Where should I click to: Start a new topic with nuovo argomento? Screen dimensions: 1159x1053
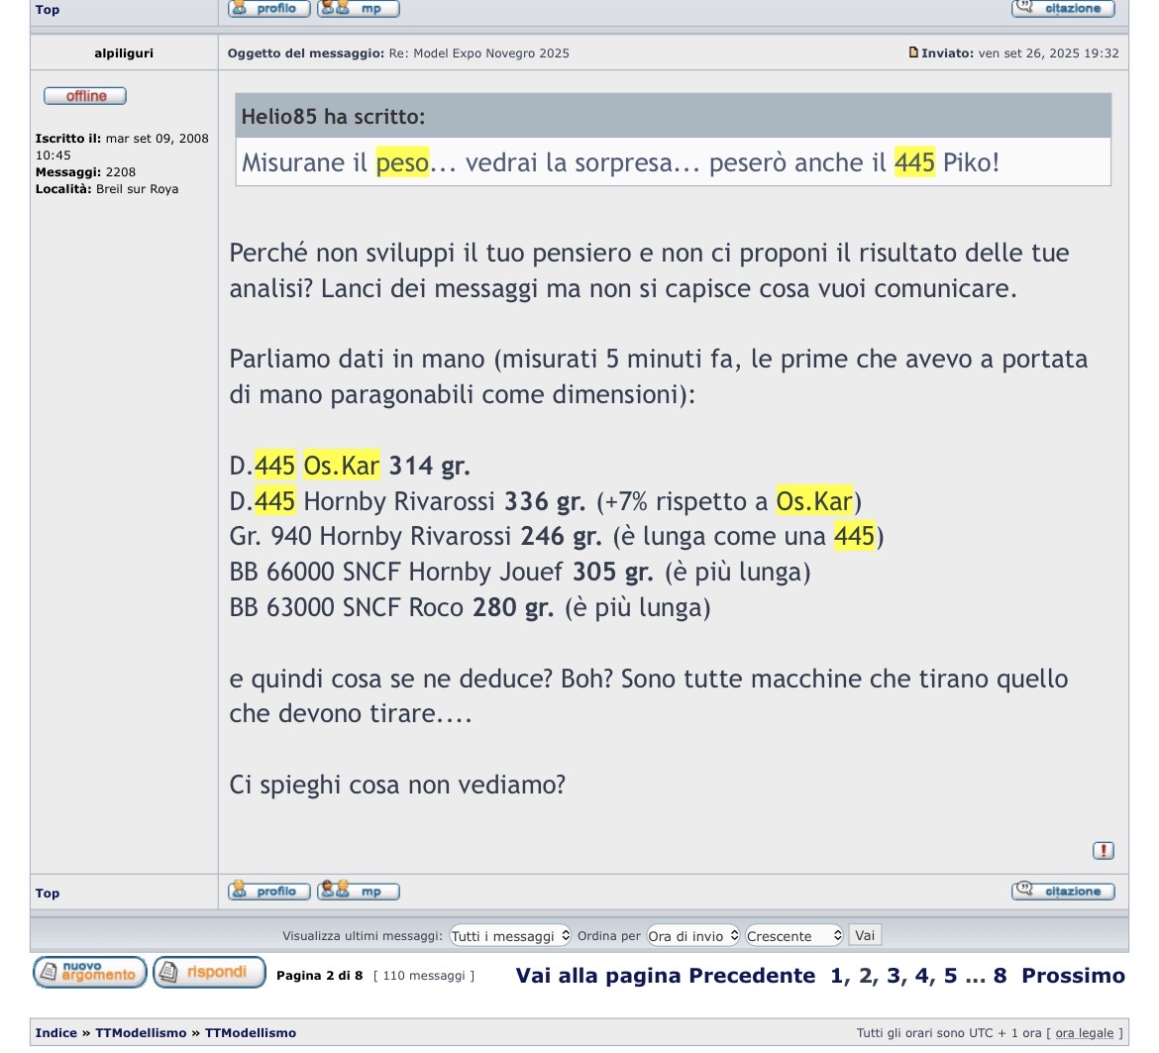click(x=90, y=973)
